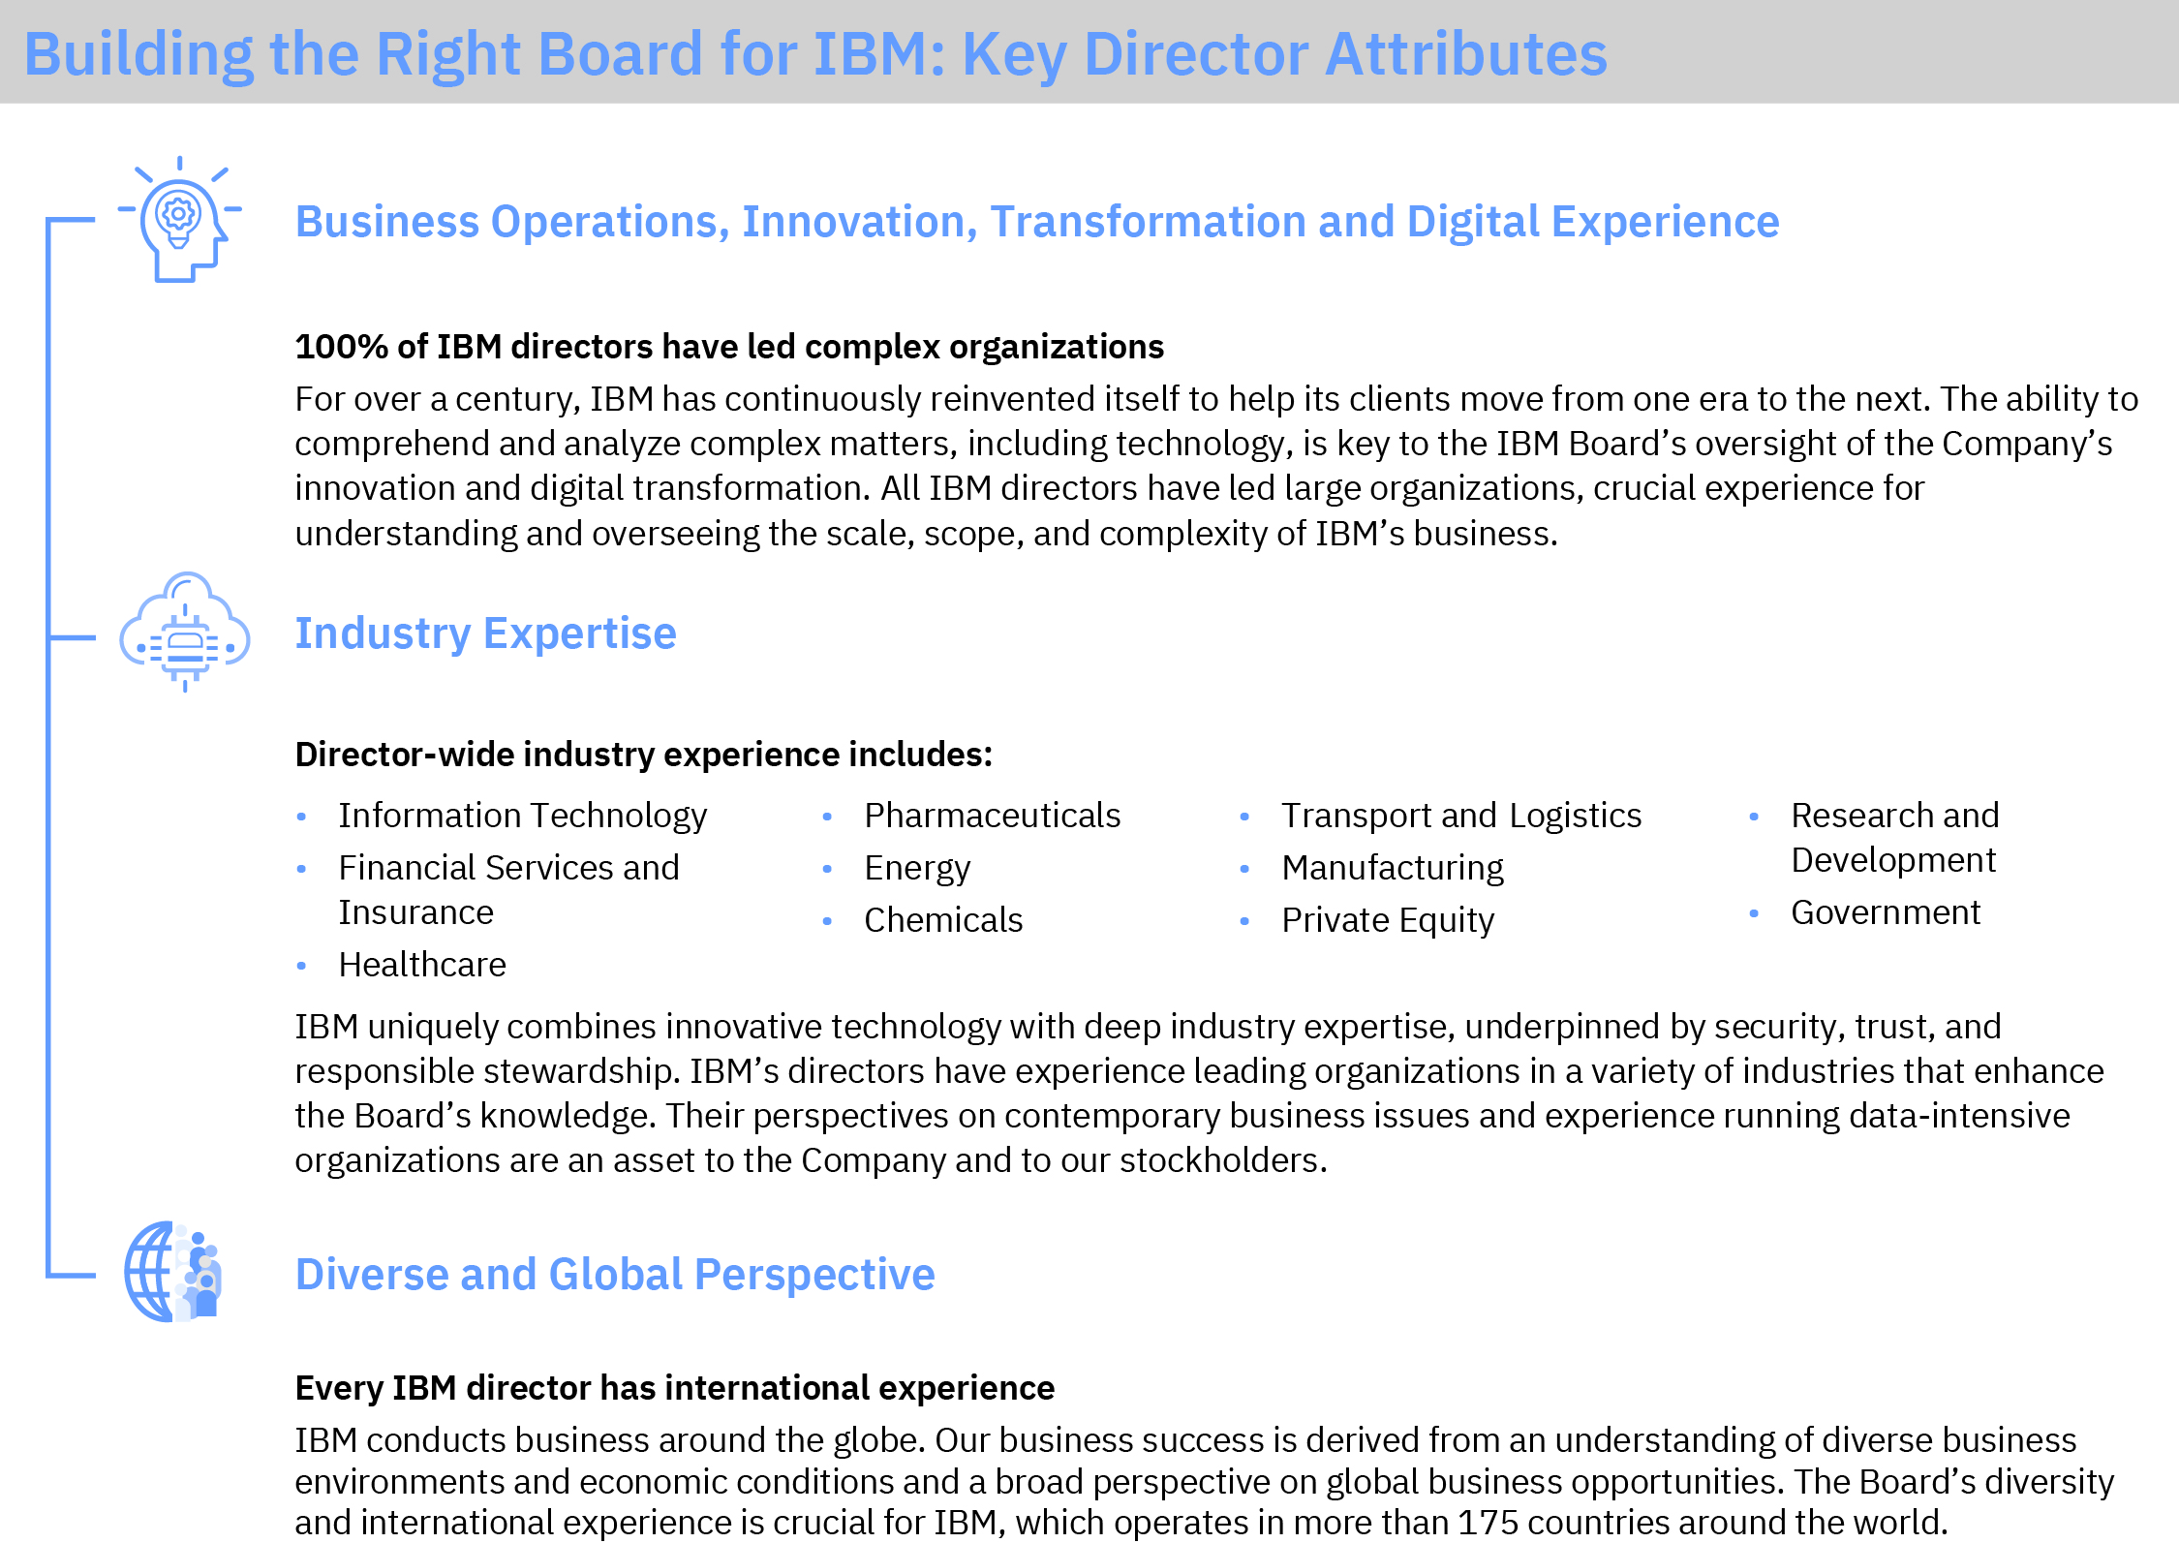Click the 'Manufacturing' bullet item
This screenshot has height=1543, width=2179.
pyautogui.click(x=1393, y=869)
